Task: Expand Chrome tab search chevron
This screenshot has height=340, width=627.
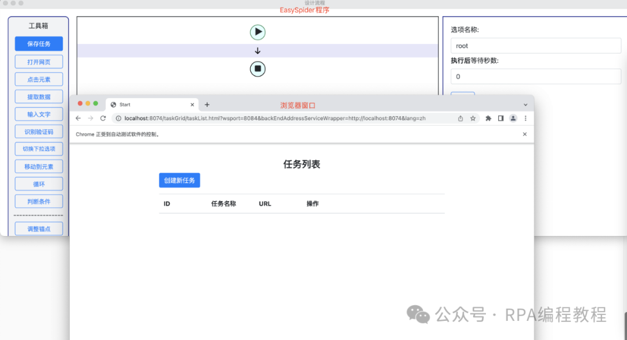Action: coord(525,105)
